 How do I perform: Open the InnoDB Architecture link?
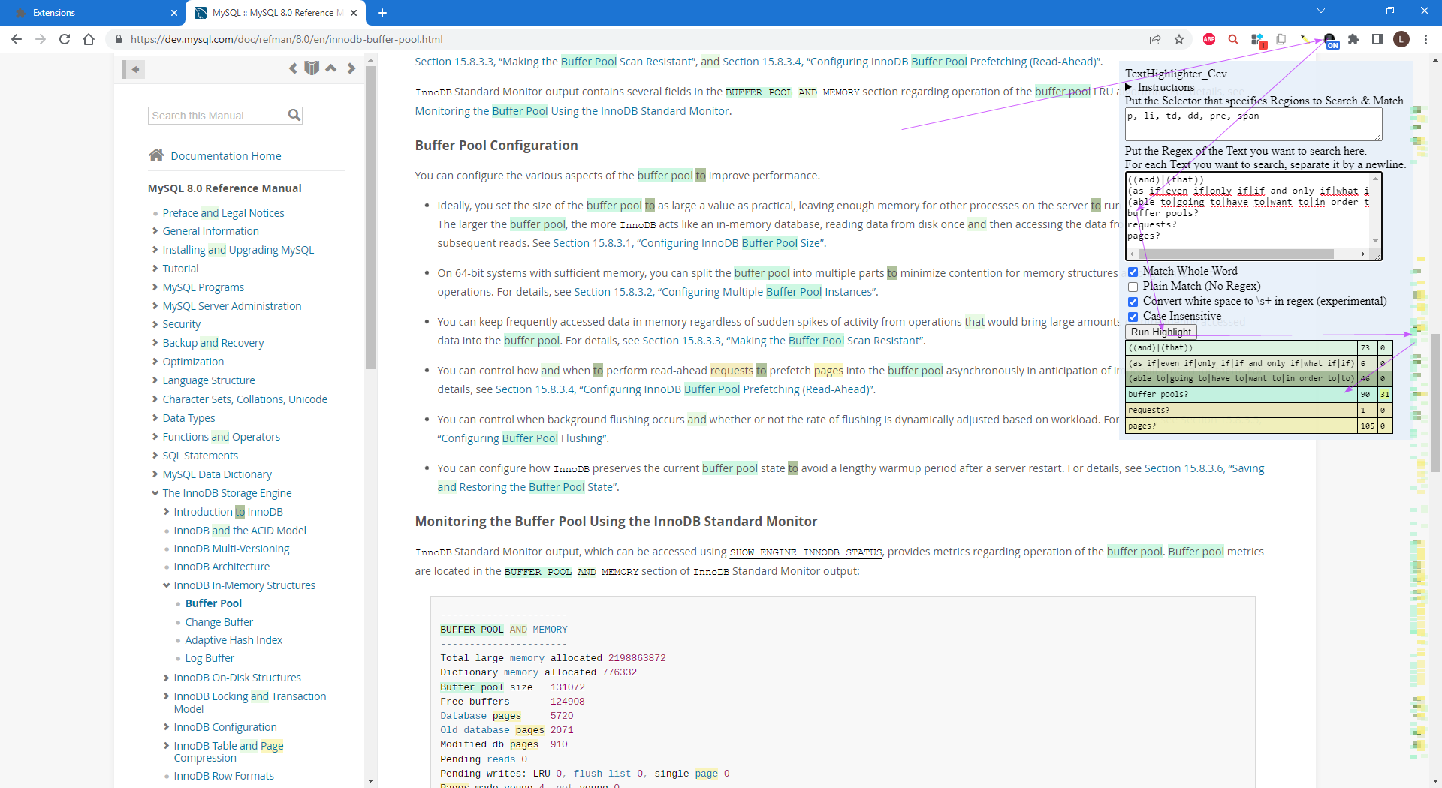pos(222,567)
